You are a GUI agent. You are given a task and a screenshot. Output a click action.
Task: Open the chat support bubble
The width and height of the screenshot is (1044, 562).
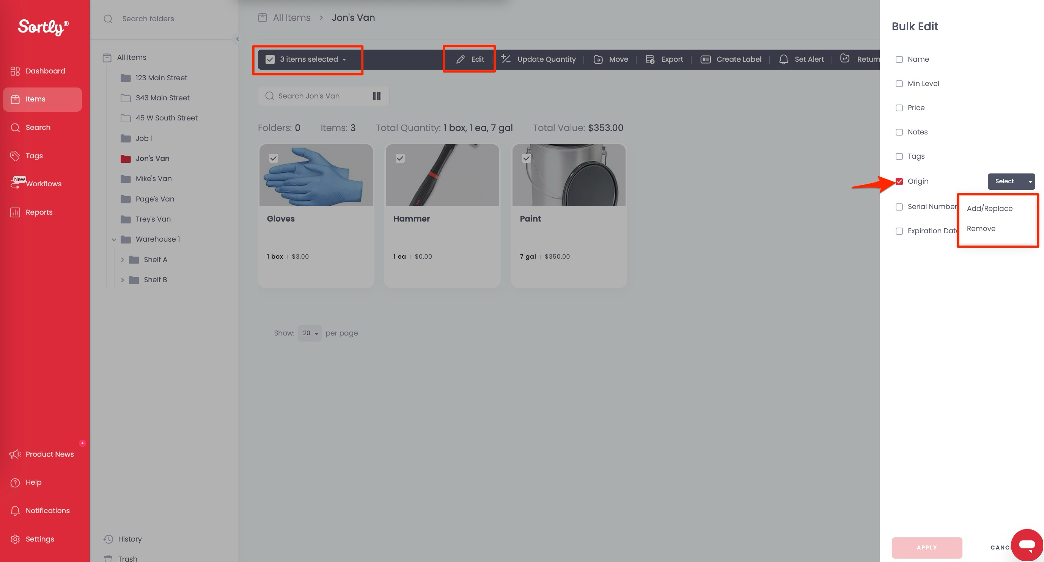pos(1027,545)
